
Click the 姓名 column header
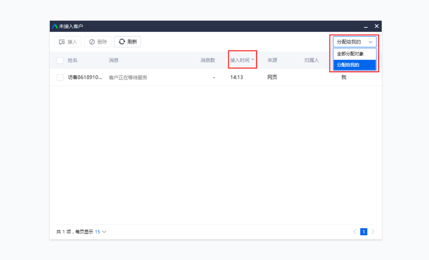point(73,60)
